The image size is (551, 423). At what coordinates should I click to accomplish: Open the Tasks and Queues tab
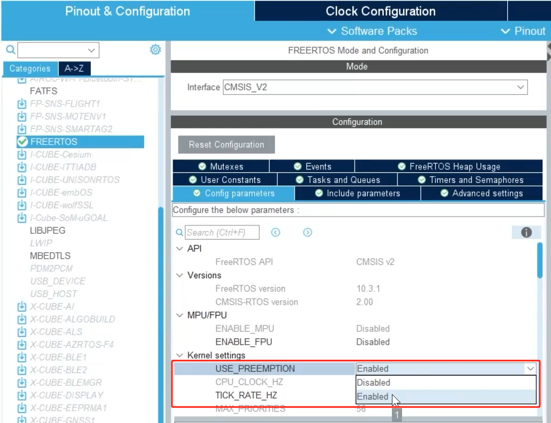(337, 180)
